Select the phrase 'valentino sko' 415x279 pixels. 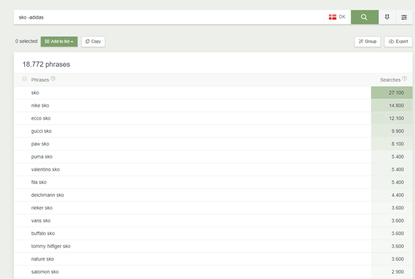point(45,169)
